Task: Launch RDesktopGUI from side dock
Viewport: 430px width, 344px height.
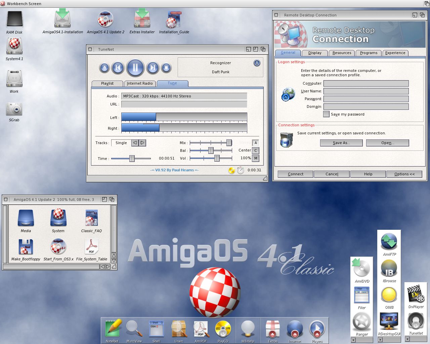Action: 389,321
